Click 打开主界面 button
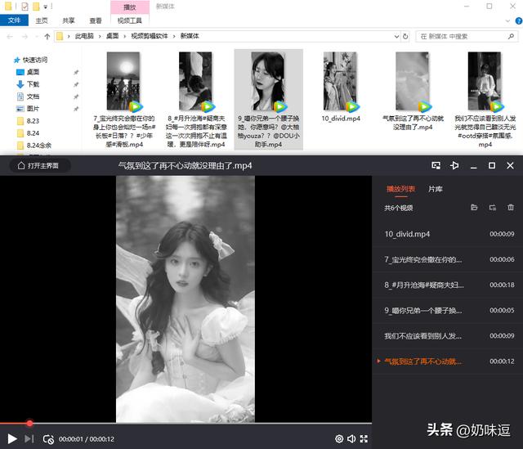The width and height of the screenshot is (523, 449). click(x=39, y=166)
